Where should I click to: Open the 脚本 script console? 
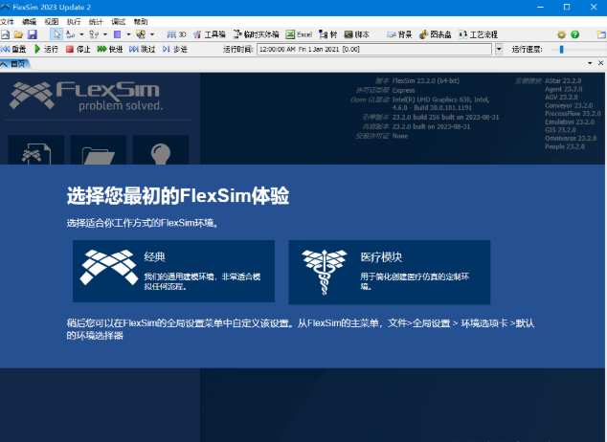356,34
